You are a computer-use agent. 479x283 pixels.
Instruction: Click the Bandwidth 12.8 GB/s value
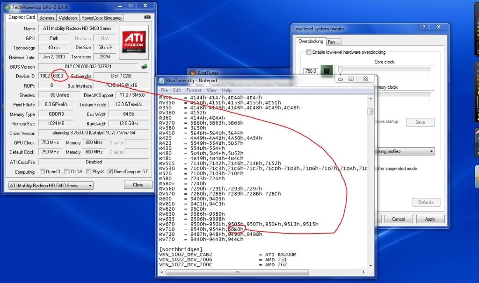[x=129, y=123]
